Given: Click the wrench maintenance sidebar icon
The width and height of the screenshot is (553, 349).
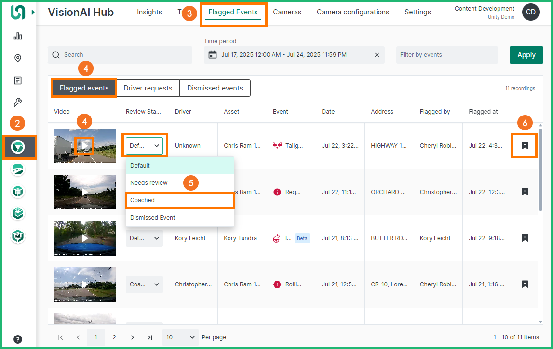Looking at the screenshot, I should (18, 103).
